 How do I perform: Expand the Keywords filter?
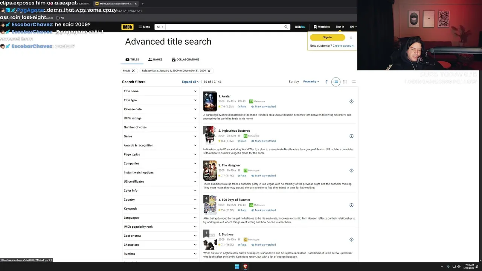tap(160, 209)
